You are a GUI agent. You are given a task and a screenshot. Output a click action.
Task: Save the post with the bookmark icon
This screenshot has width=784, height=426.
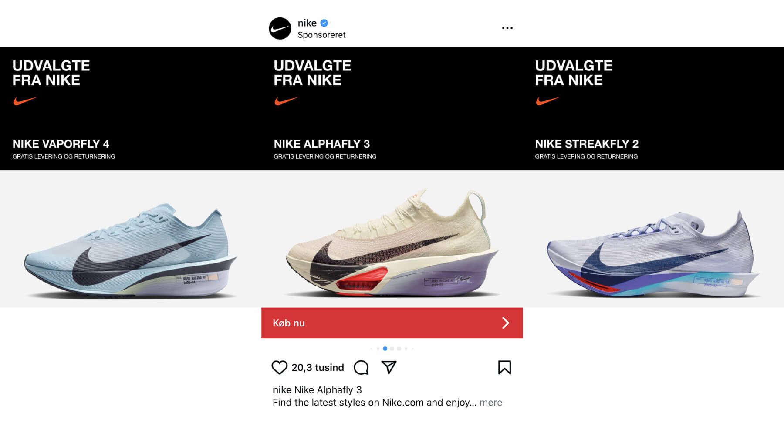pyautogui.click(x=505, y=367)
